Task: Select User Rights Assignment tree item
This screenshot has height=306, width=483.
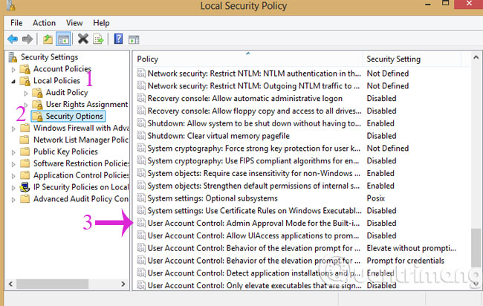Action: (x=87, y=105)
